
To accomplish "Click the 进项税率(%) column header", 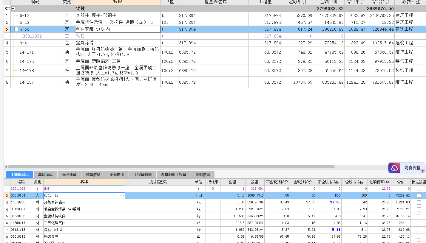I will [x=379, y=182].
